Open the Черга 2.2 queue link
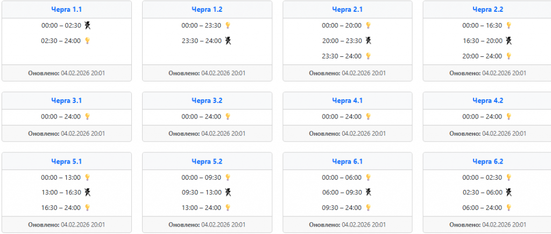Viewport: 551px width, 234px height. 488,9
